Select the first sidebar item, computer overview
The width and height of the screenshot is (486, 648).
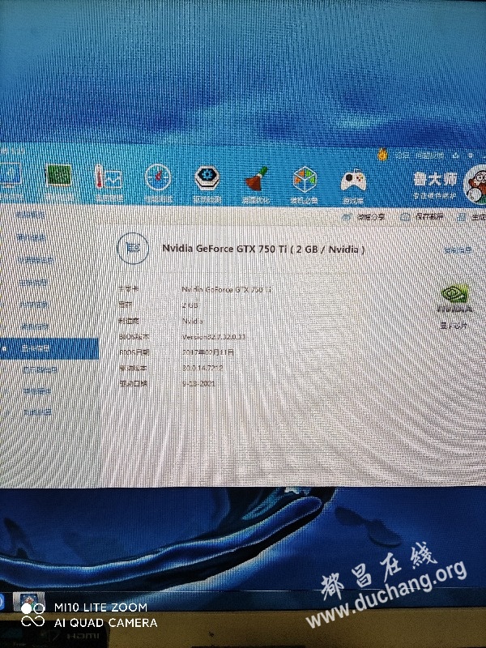pos(30,215)
